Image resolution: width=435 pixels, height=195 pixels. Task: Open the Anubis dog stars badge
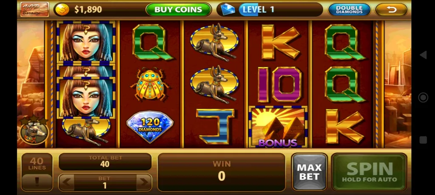(34, 132)
